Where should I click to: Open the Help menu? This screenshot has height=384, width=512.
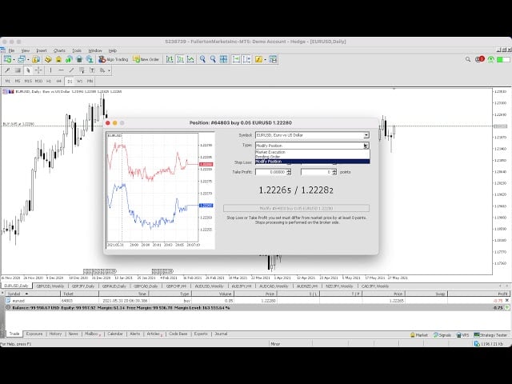click(113, 50)
